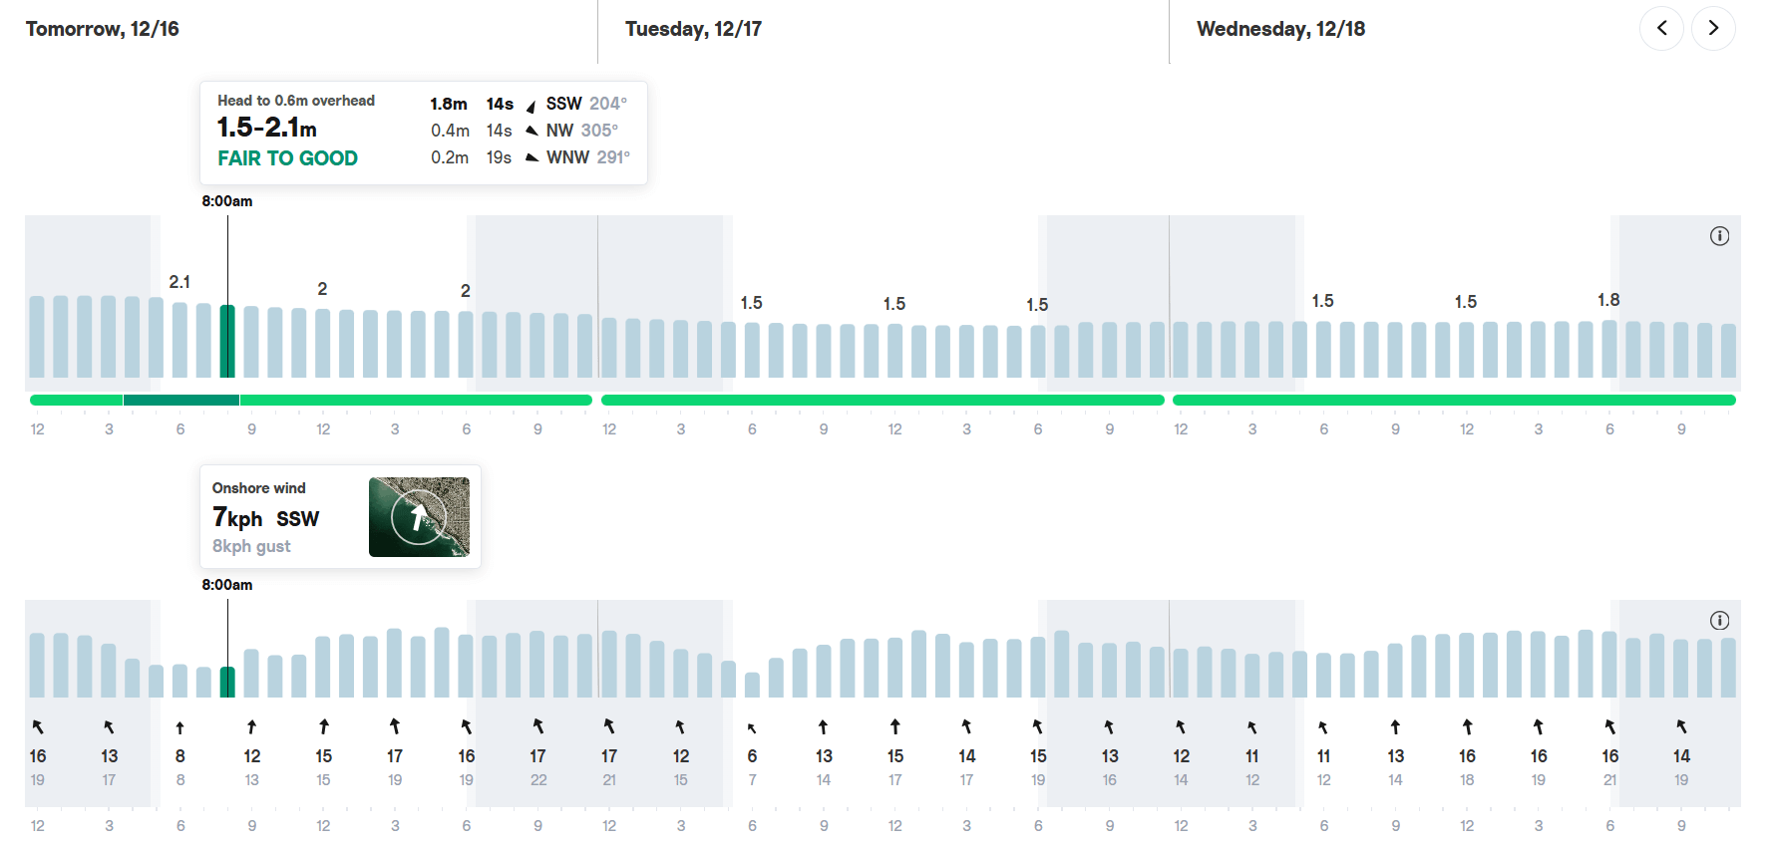Viewport: 1770px width, 845px height.
Task: Click the FAIR TO GOOD rating label
Action: pyautogui.click(x=287, y=158)
